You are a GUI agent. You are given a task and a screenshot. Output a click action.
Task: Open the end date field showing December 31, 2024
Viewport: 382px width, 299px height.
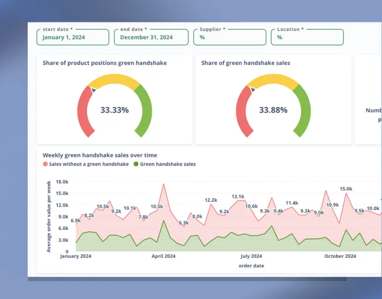pos(151,37)
